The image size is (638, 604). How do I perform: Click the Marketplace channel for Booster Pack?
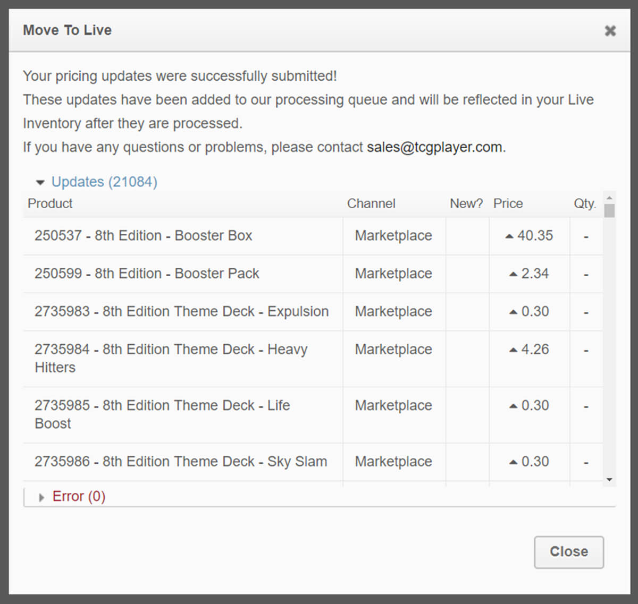click(393, 274)
